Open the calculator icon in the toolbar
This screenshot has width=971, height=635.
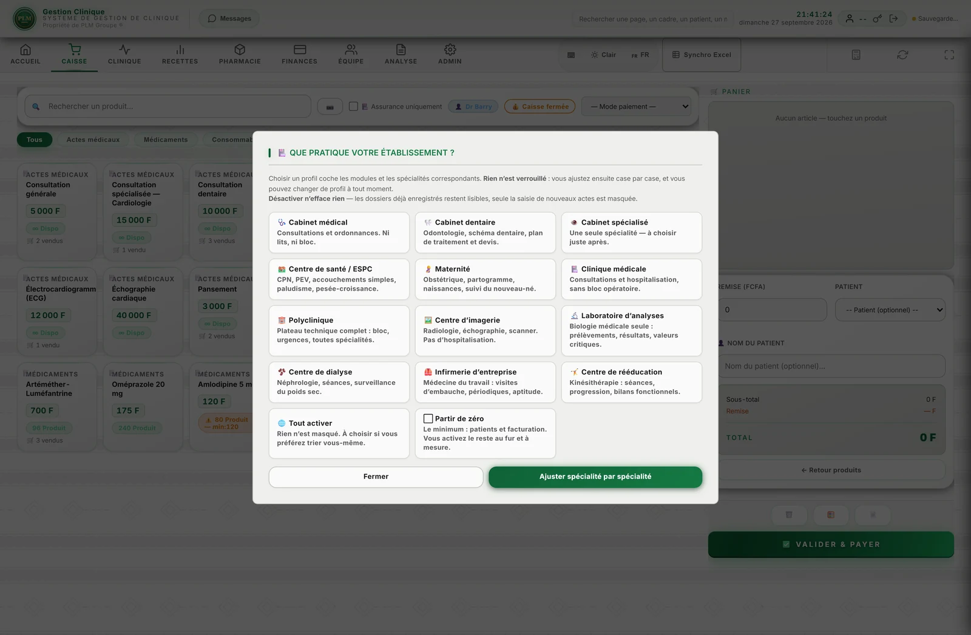click(x=856, y=55)
